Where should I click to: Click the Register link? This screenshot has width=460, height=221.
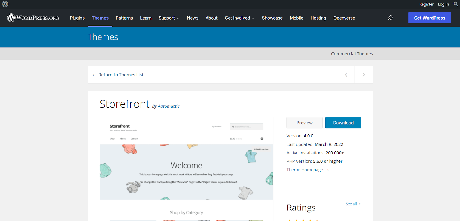point(426,4)
